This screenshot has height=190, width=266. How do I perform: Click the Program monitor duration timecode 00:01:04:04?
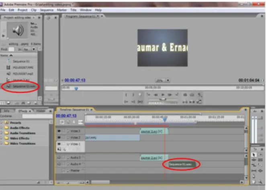tap(249, 80)
